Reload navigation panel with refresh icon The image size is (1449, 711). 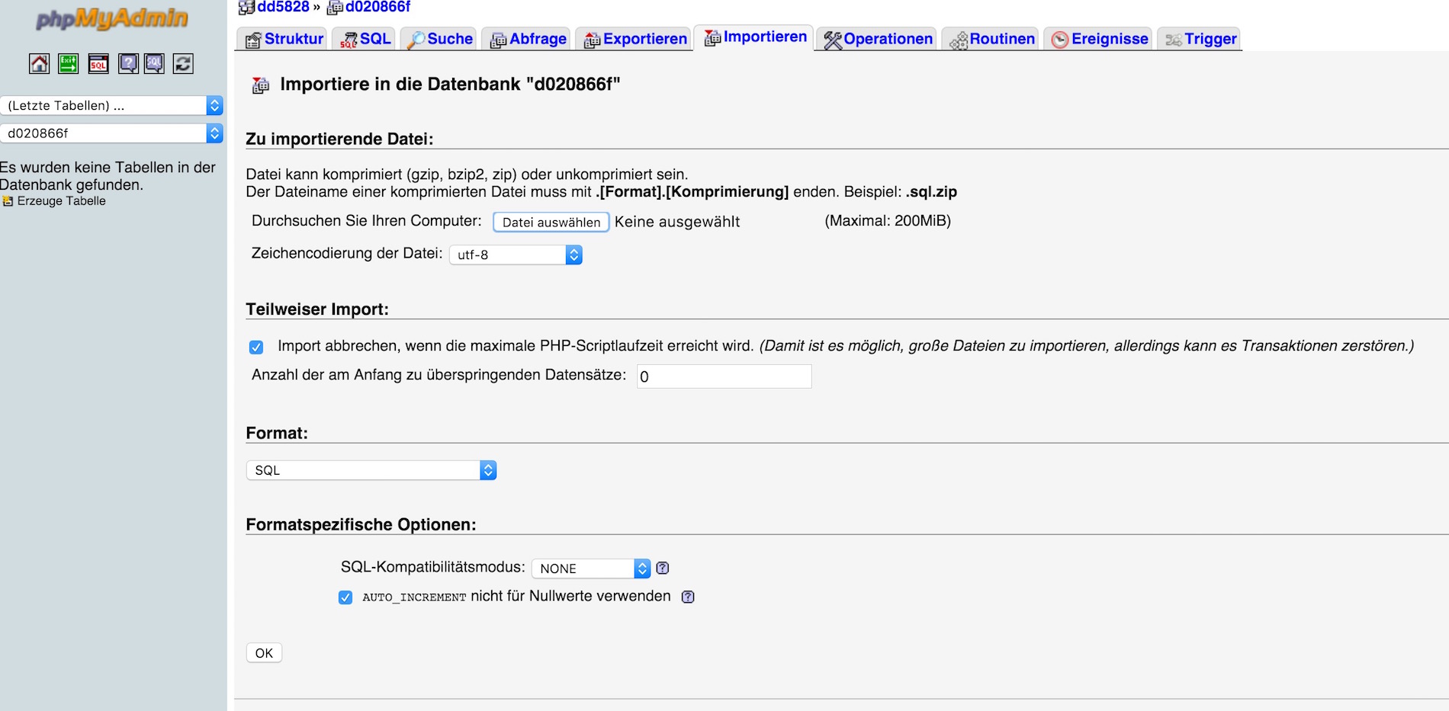[x=182, y=64]
